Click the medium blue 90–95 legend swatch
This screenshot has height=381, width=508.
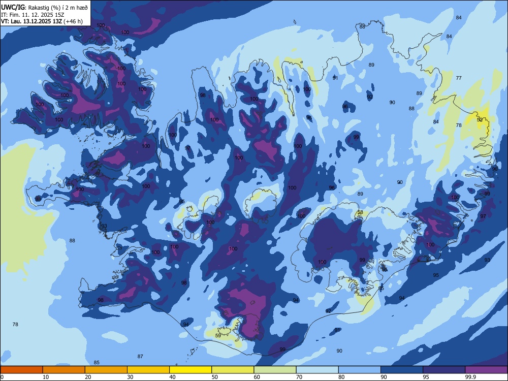click(402, 370)
